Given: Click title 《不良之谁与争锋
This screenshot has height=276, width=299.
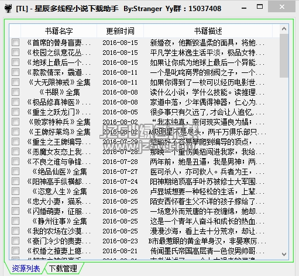Looking at the screenshot, I should pos(59,162).
